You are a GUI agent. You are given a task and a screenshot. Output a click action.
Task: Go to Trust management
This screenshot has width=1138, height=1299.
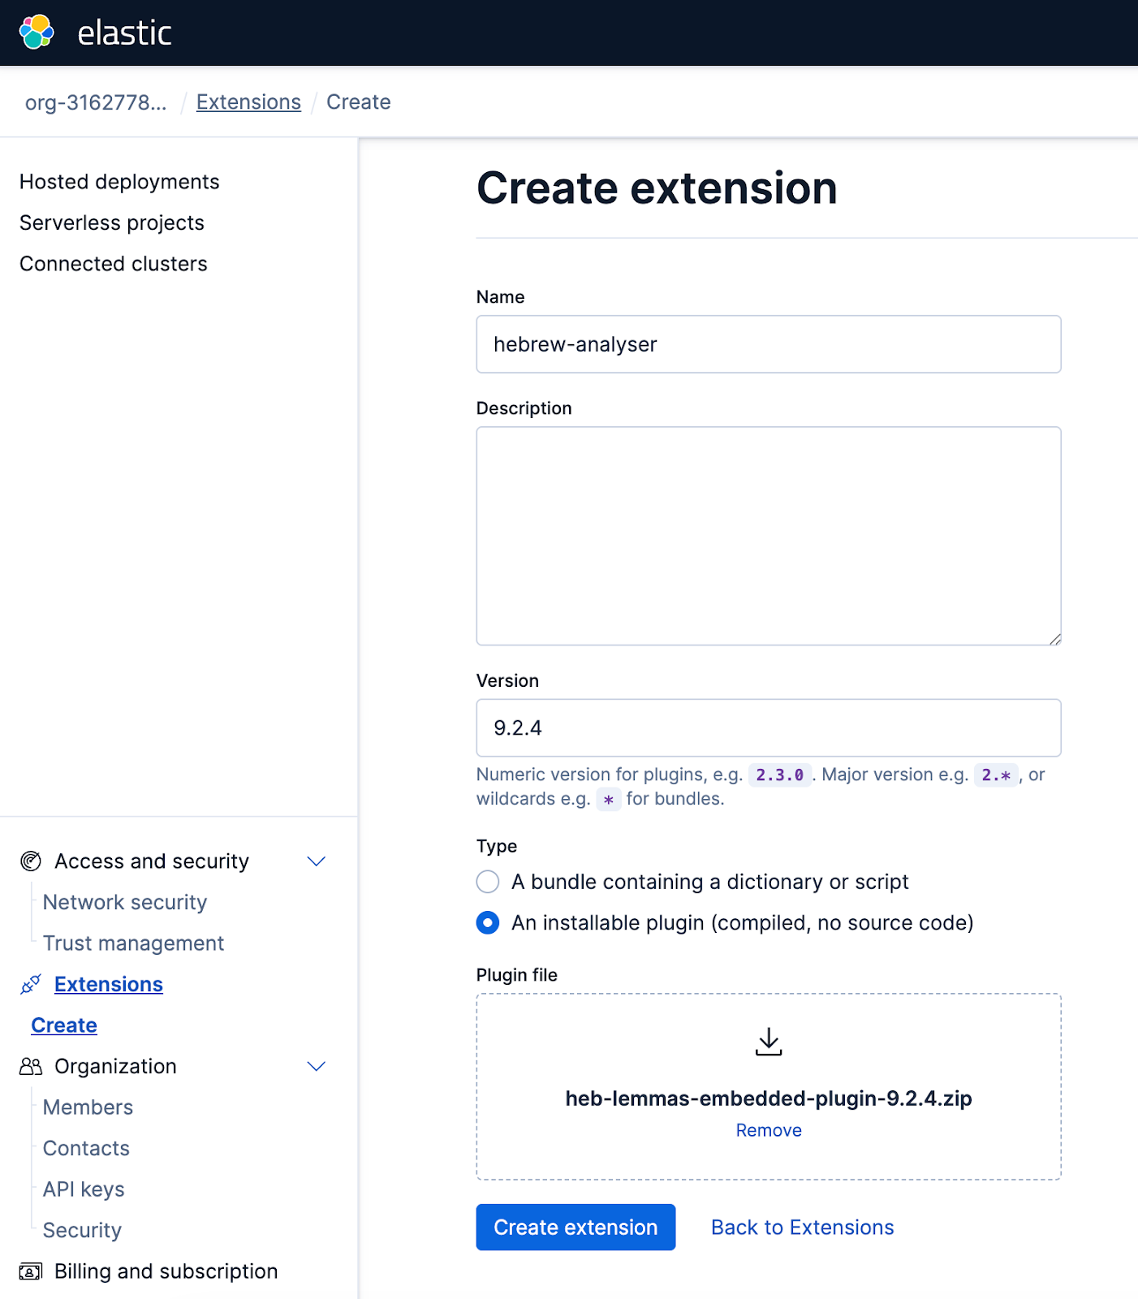(x=133, y=943)
